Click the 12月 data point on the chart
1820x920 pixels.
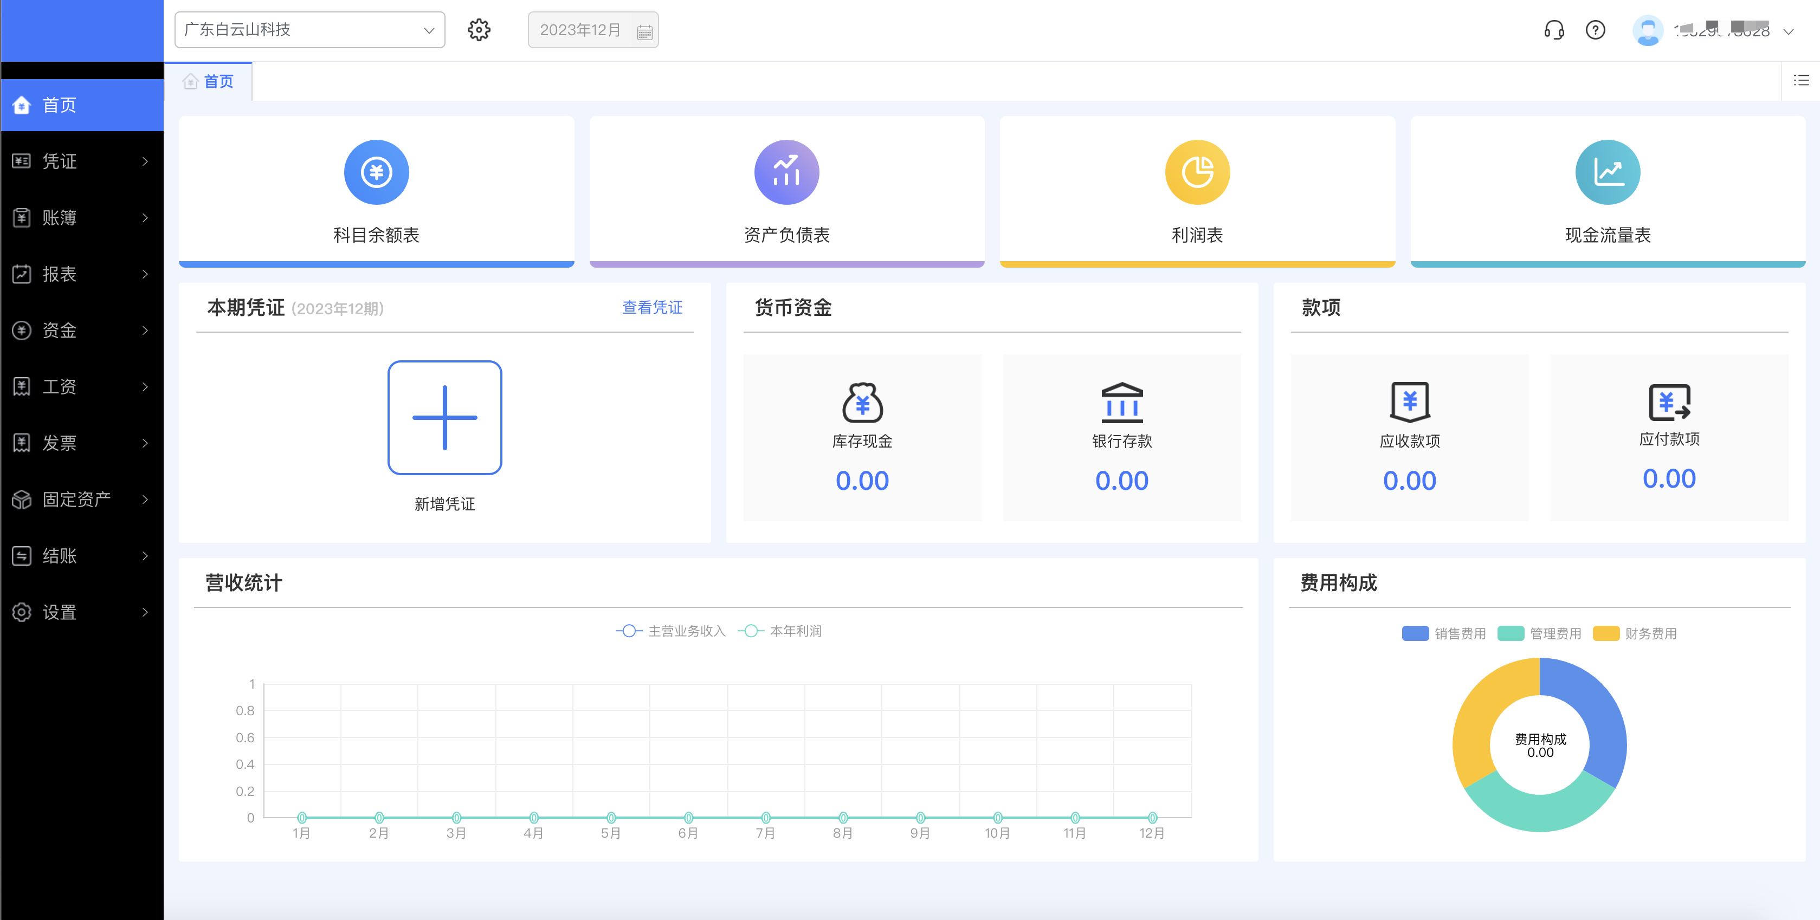tap(1152, 817)
